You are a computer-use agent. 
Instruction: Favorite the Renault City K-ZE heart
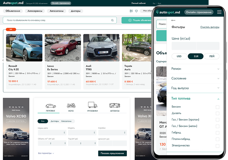(x=38, y=58)
